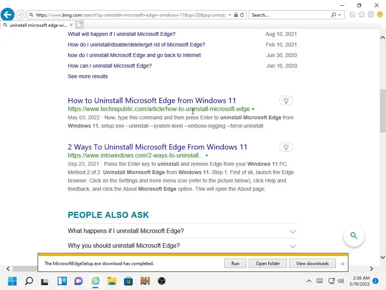This screenshot has height=290, width=386.
Task: Expand IntoWindows URL dropdown arrow
Action: 207,156
